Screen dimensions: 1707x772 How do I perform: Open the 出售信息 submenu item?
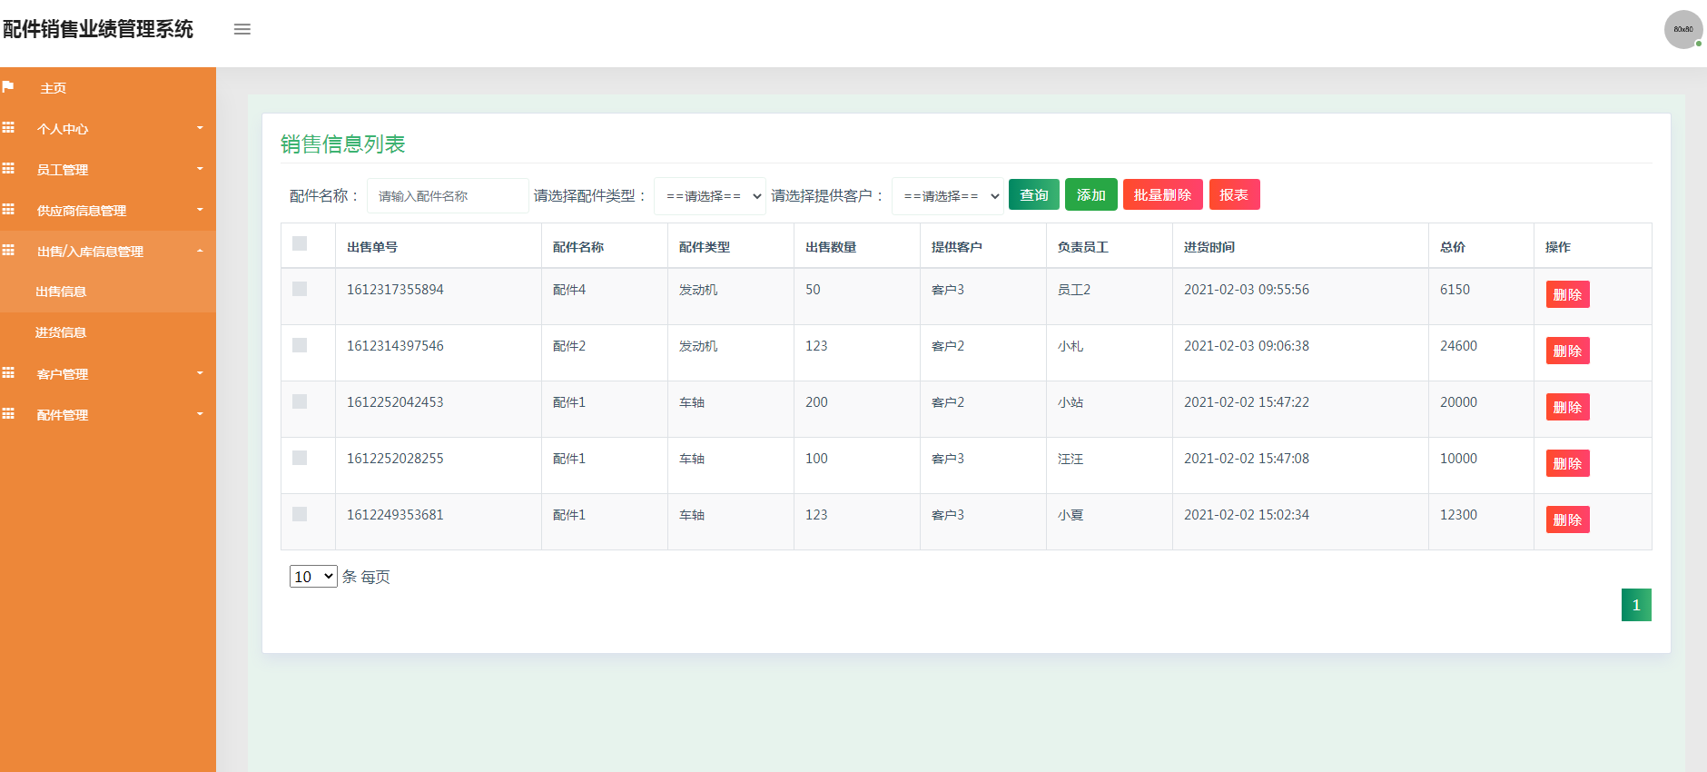click(61, 292)
